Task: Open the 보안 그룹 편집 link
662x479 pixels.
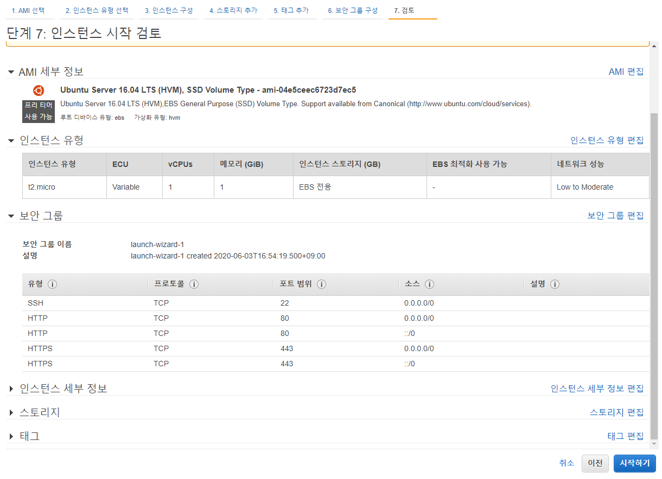Action: click(616, 216)
